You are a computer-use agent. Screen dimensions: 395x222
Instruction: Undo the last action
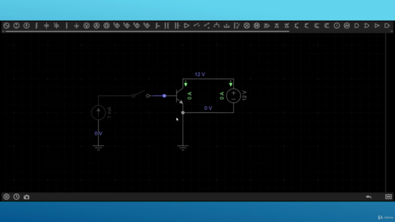click(368, 197)
